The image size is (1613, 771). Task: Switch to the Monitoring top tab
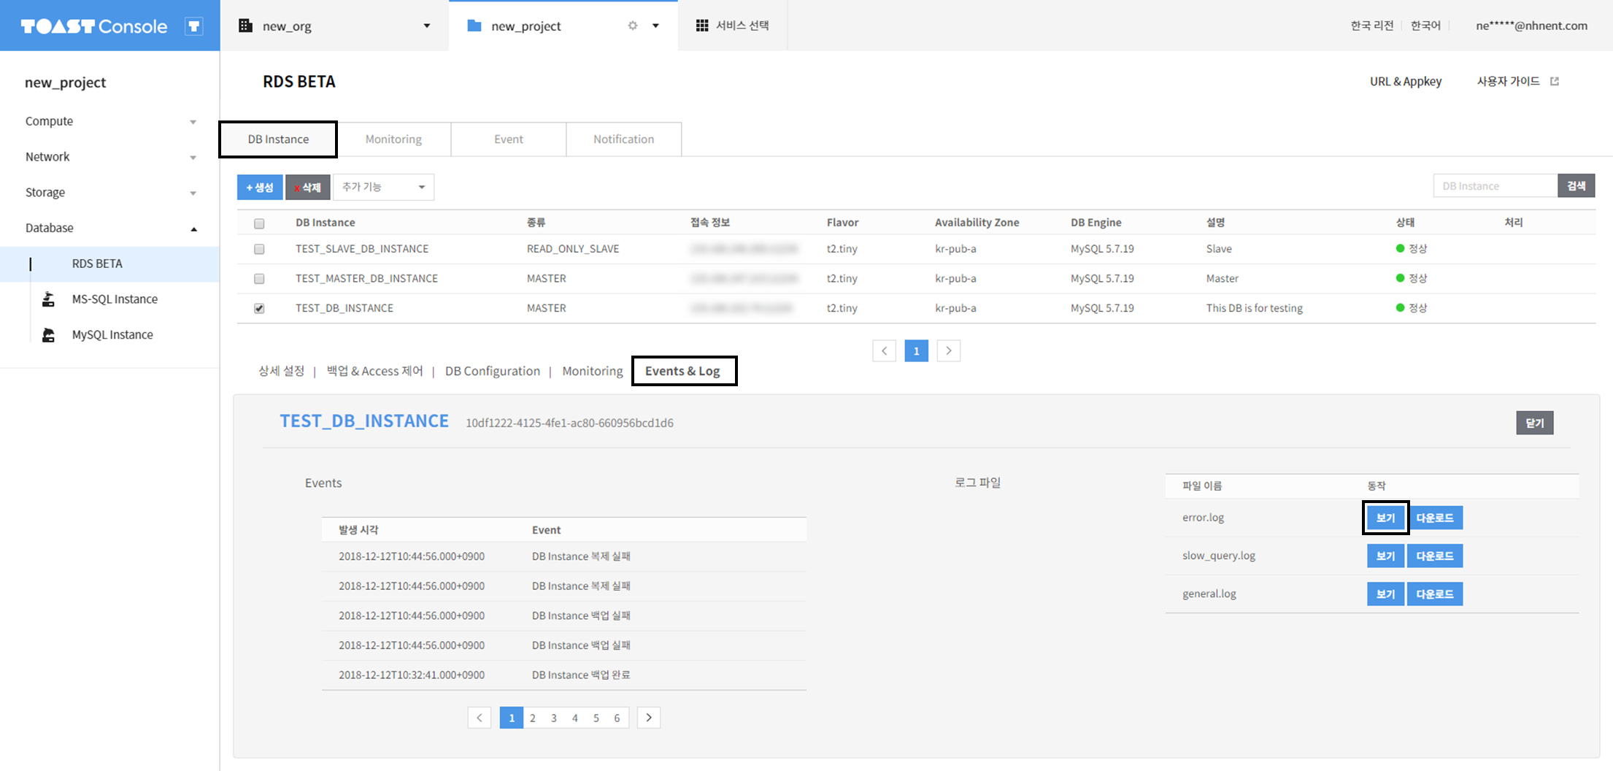coord(393,139)
